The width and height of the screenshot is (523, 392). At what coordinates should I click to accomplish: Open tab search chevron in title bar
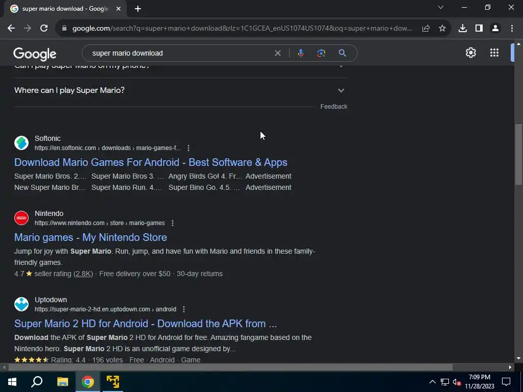point(441,7)
